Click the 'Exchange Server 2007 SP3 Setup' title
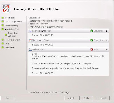Screen dimensions: 114x103 (37, 9)
